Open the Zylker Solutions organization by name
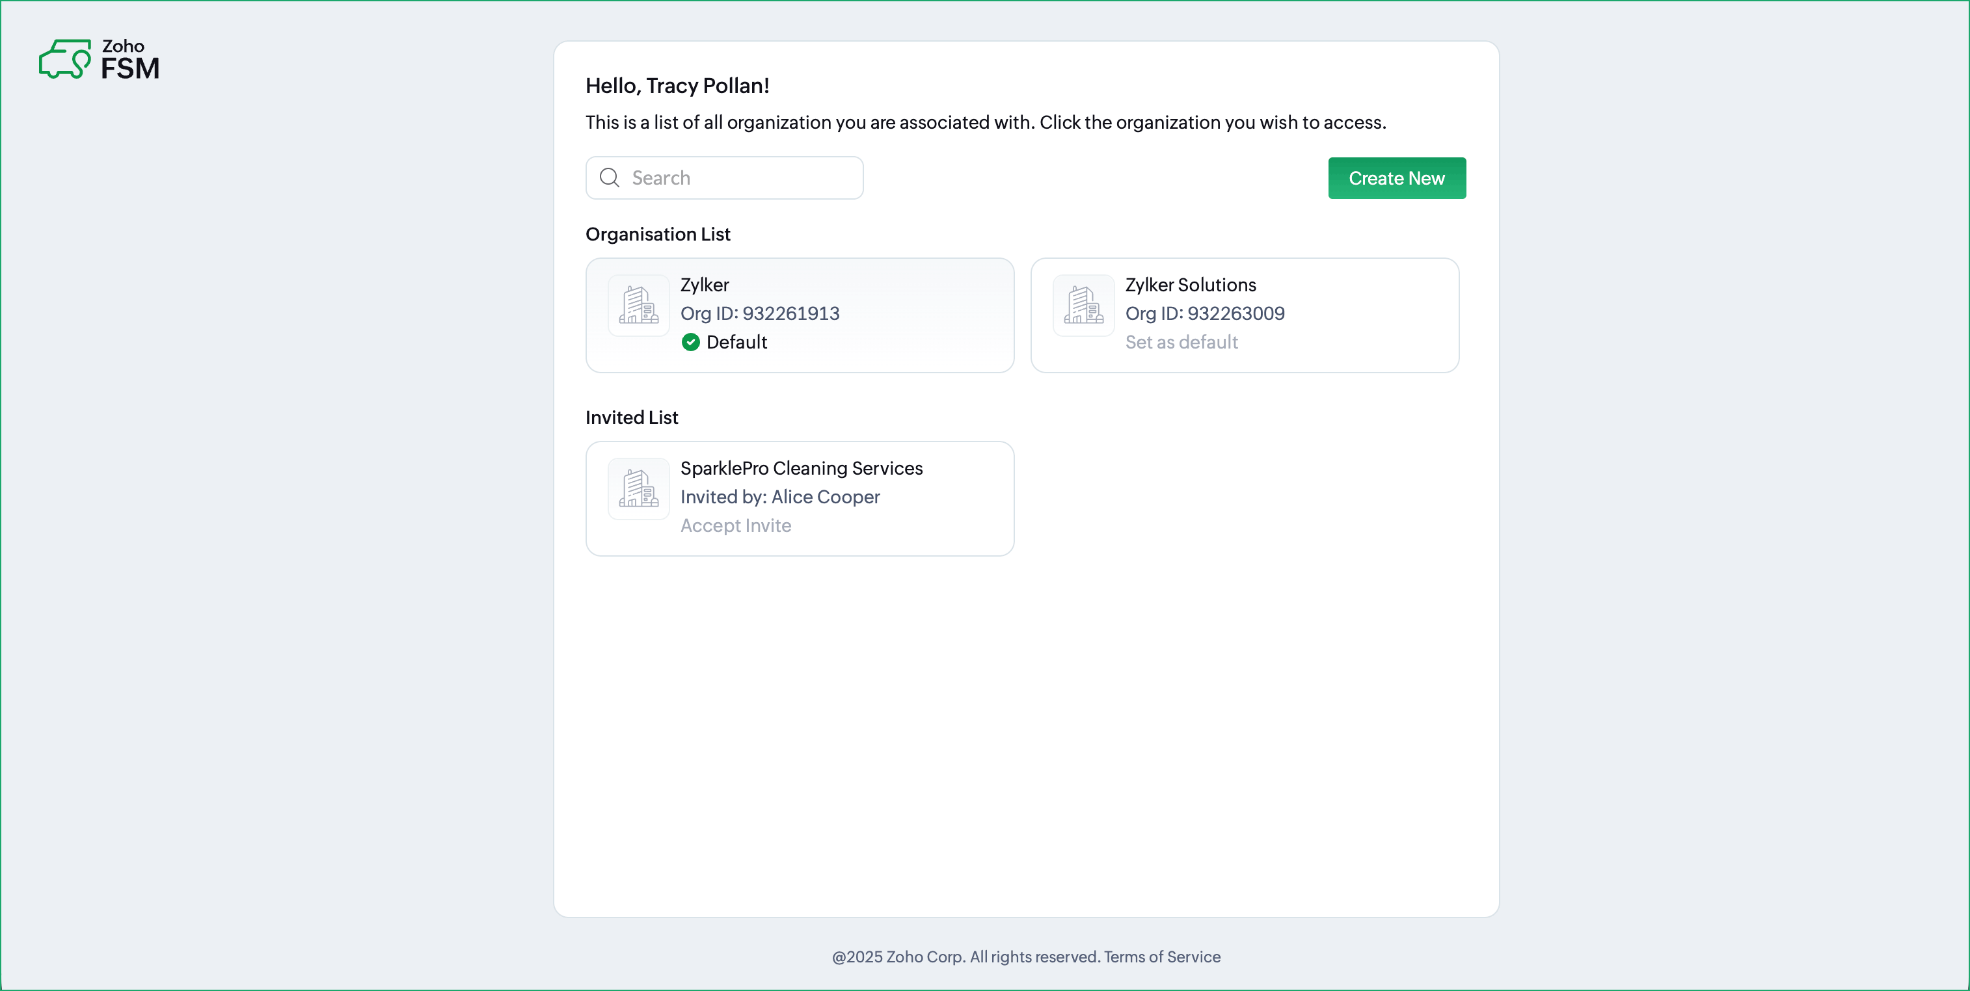Screen dimensions: 1970x991 1191,285
